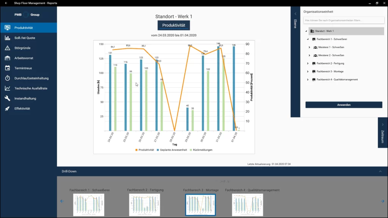Hide the Rückmeldungen series via legend
The width and height of the screenshot is (388, 218).
(x=201, y=150)
